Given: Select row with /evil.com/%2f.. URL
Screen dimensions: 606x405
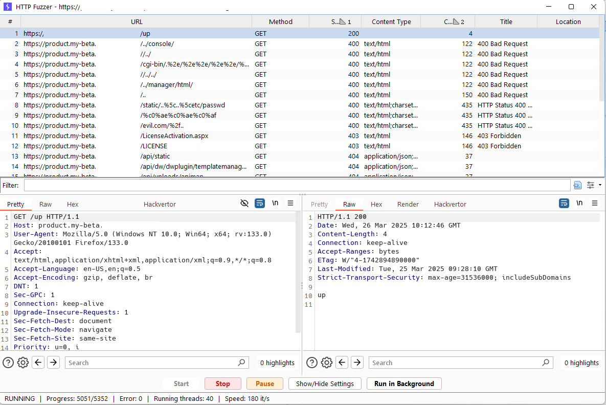Looking at the screenshot, I should click(x=300, y=126).
